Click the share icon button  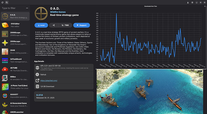pyautogui.click(x=54, y=25)
